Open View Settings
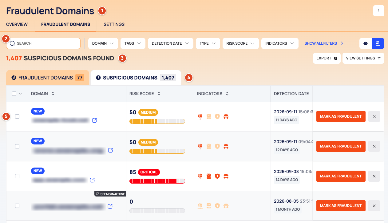Viewport: 388px width, 223px height. pyautogui.click(x=363, y=58)
